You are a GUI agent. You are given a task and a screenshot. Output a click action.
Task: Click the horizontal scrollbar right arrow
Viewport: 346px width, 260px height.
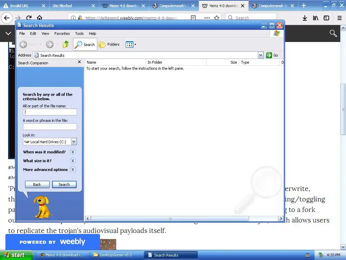point(281,219)
